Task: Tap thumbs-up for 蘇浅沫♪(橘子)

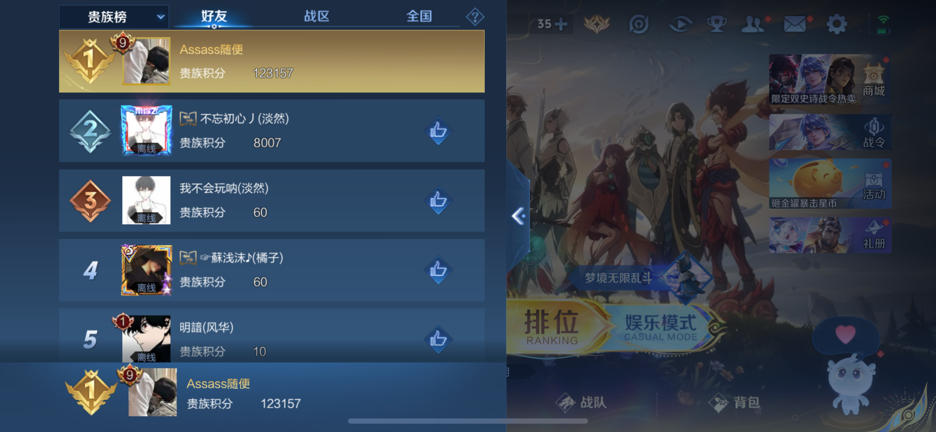Action: point(438,270)
